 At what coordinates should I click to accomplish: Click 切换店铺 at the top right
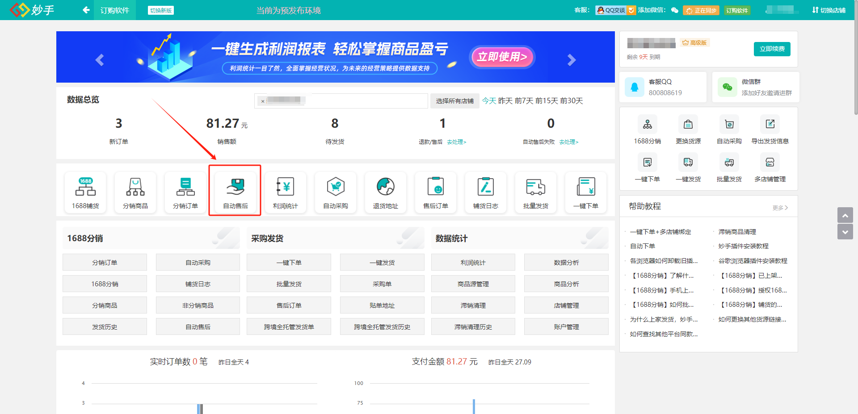829,10
